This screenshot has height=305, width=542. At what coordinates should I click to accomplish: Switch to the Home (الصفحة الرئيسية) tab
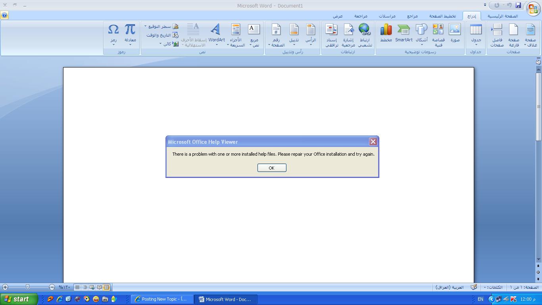(x=503, y=16)
